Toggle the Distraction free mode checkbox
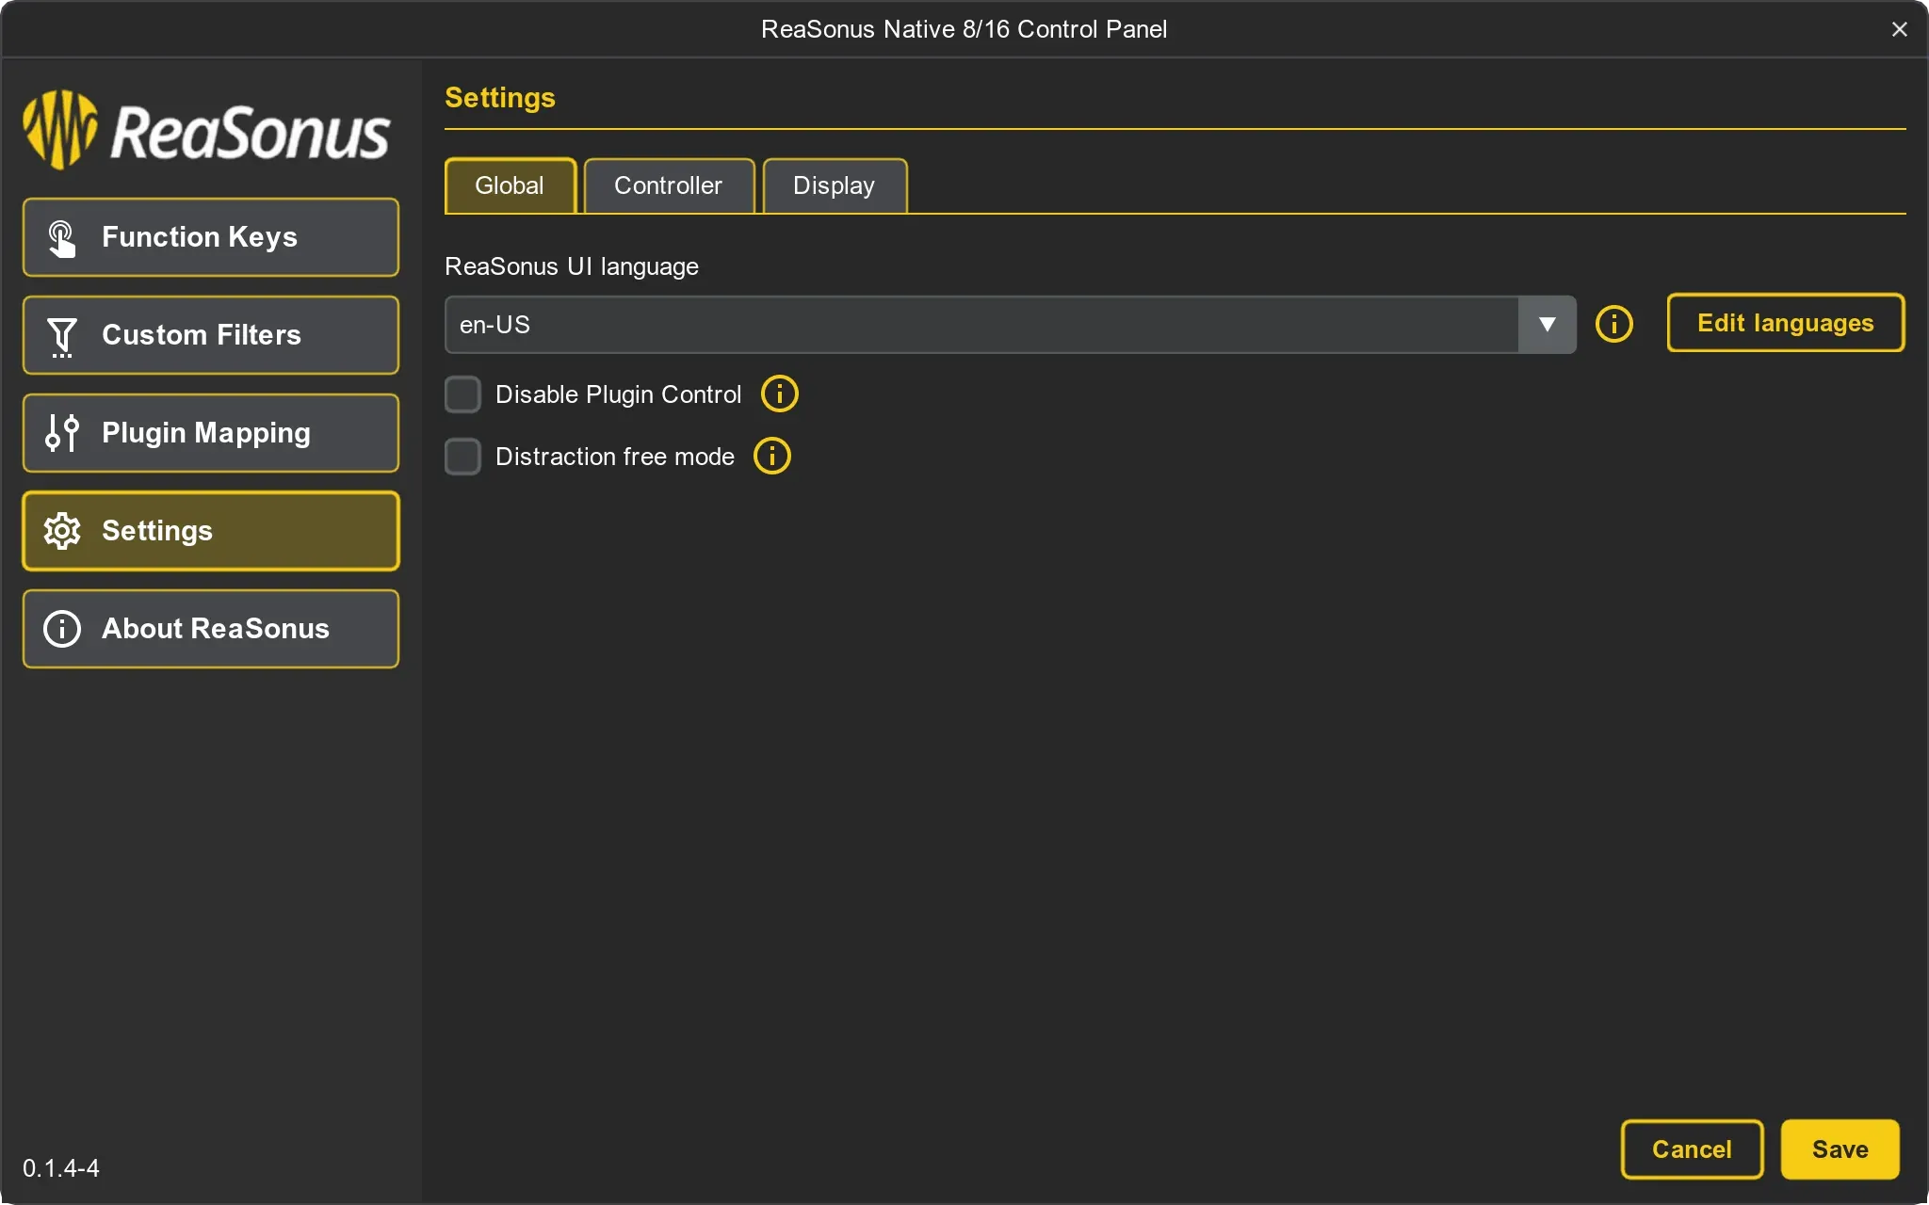This screenshot has width=1929, height=1205. [462, 457]
